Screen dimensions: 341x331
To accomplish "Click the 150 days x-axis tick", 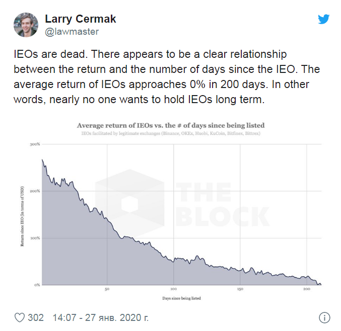I will 240,289.
